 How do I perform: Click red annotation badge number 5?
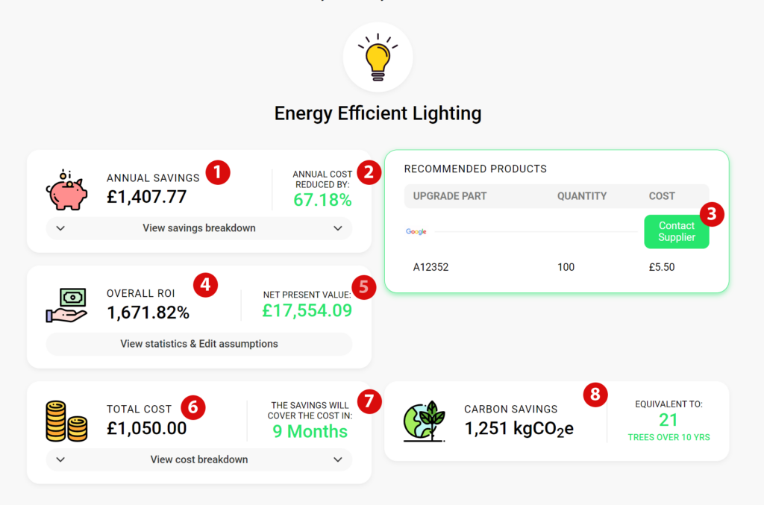point(363,287)
